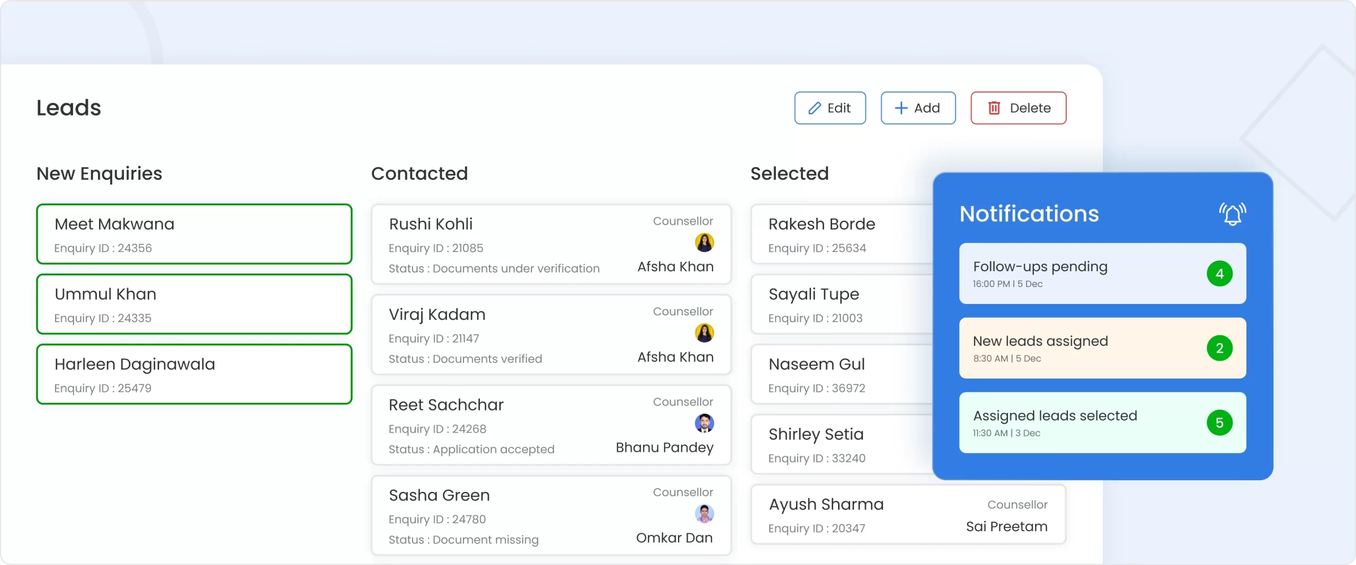The width and height of the screenshot is (1356, 565).
Task: Click the bell icon in the Notifications panel
Action: (1233, 214)
